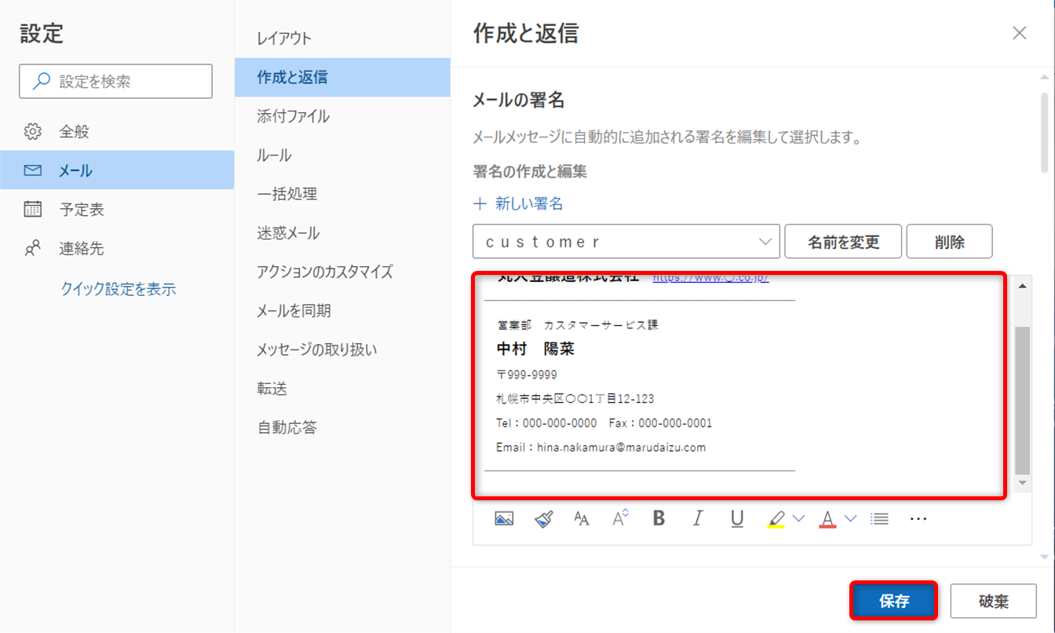Screen dimensions: 1055x633
Task: Toggle italic formatting in signature editor
Action: (697, 518)
